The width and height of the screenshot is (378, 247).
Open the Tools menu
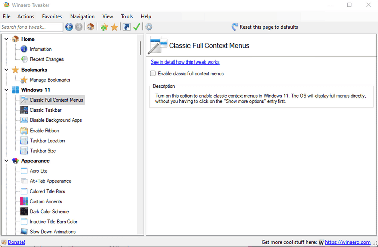(127, 16)
